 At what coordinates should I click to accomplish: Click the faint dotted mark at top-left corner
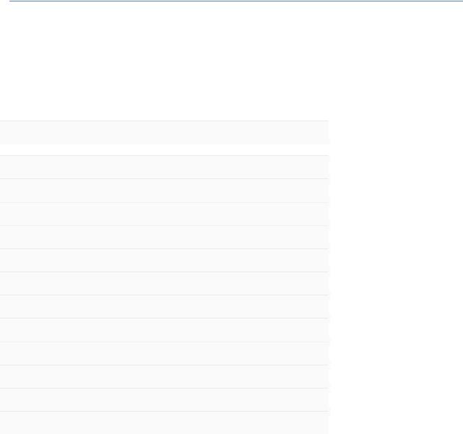(x=8, y=3)
